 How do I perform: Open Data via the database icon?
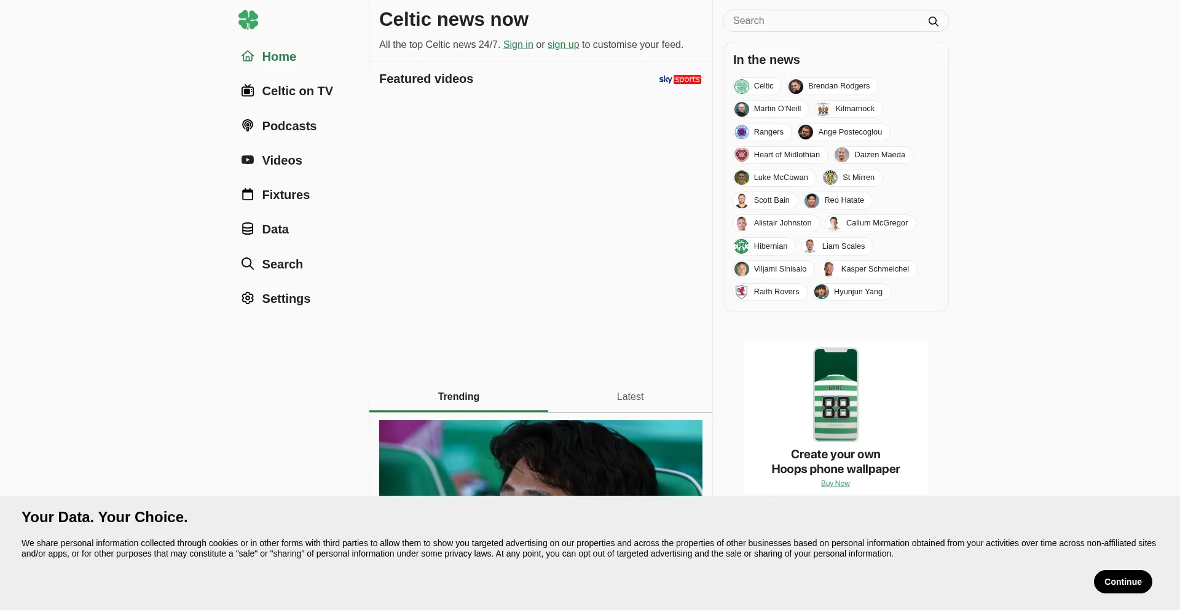coord(248,229)
